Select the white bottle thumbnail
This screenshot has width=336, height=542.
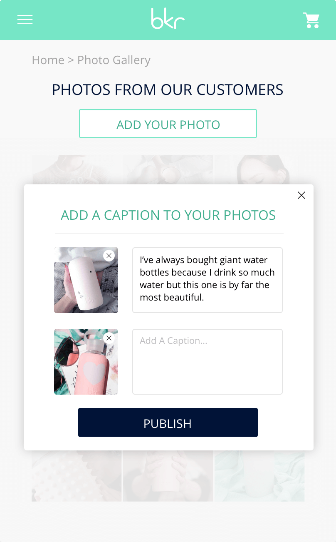click(x=86, y=280)
